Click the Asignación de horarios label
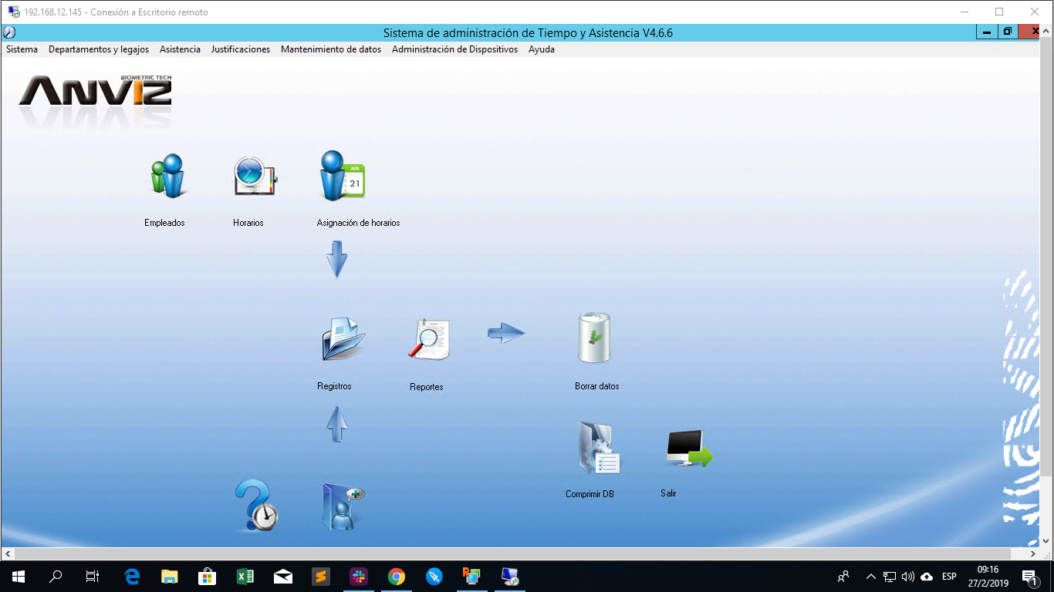 click(x=358, y=223)
